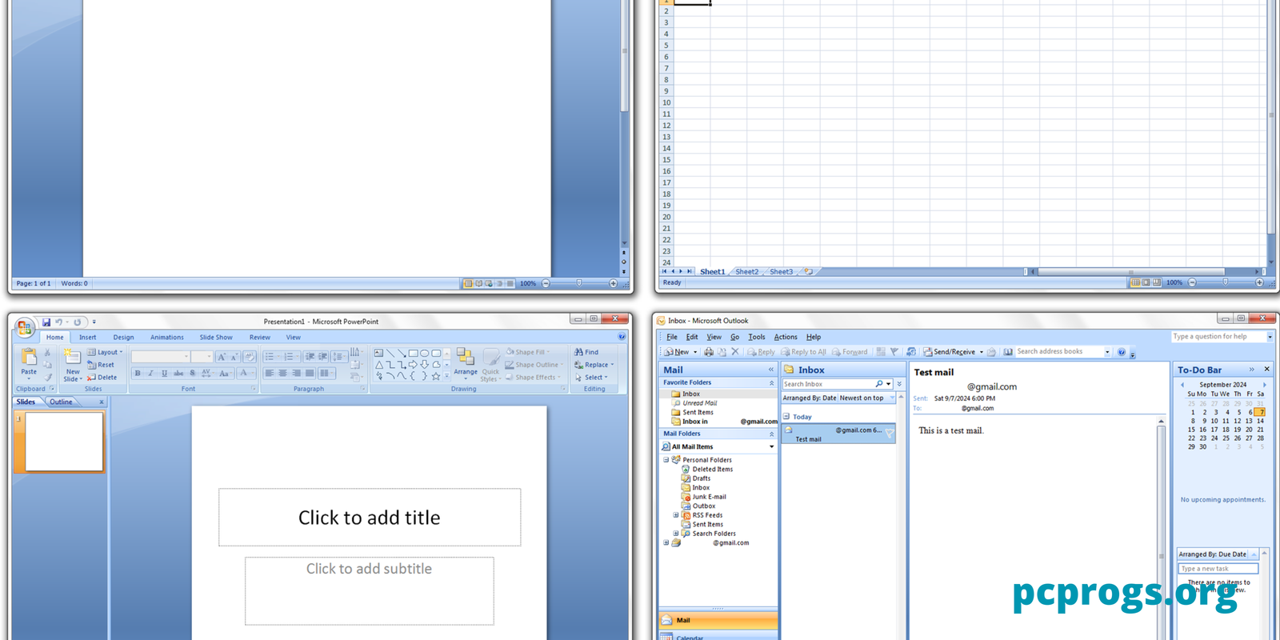Screen dimensions: 1280x640
Task: Click the Arrange icon in Drawing group
Action: [465, 357]
